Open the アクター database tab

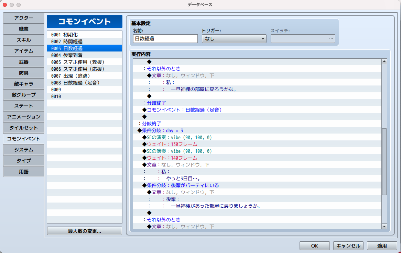point(24,18)
